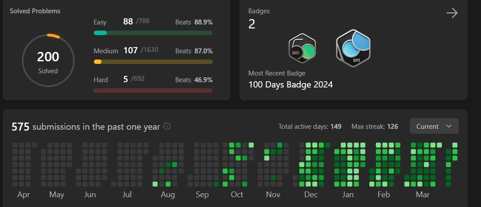Click the Dec month label in heatmap
481x207 pixels.
pos(311,195)
